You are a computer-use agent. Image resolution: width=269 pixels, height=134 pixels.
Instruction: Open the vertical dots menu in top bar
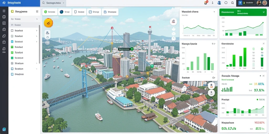click(213, 3)
